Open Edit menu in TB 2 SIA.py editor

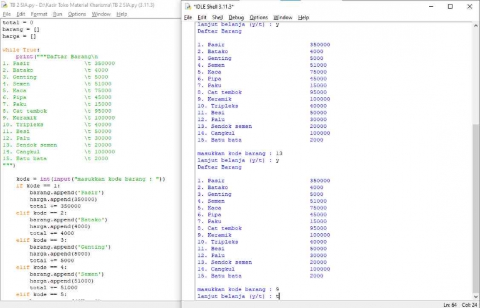[x=21, y=14]
